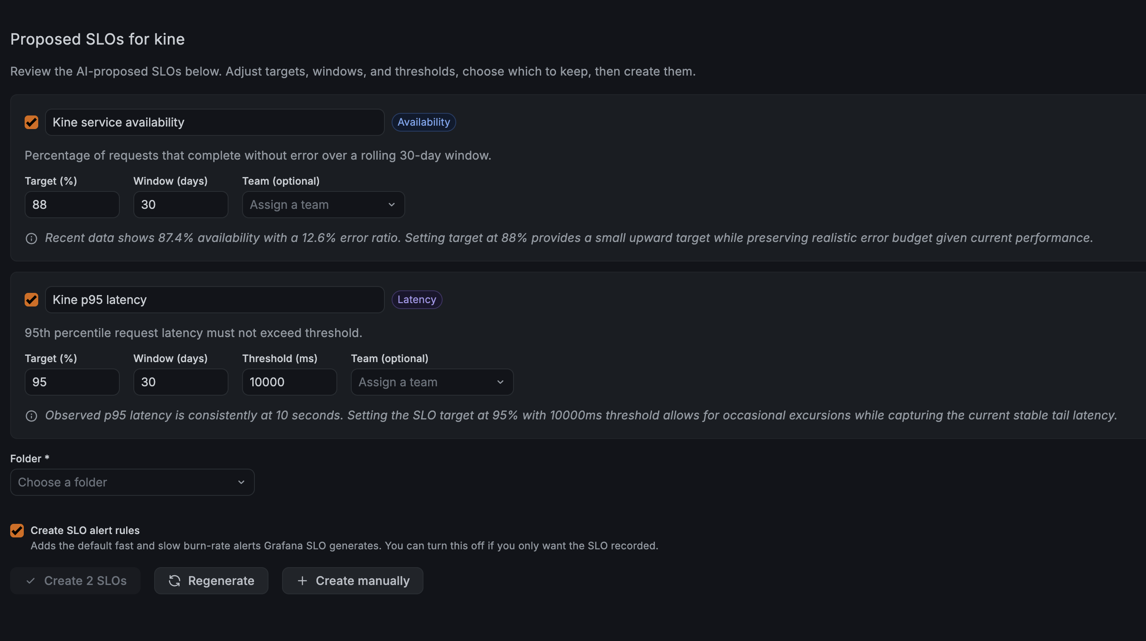The image size is (1146, 641).
Task: Click the info icon beside availability rationale
Action: (x=31, y=238)
